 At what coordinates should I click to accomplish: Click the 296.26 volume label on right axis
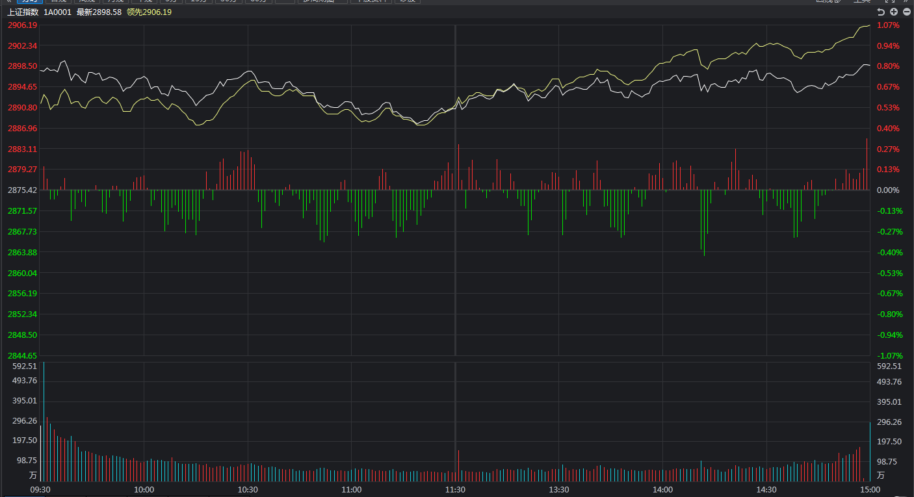click(x=889, y=422)
